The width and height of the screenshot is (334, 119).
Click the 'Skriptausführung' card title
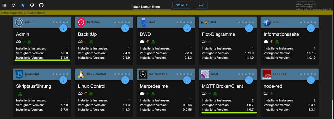click(34, 86)
